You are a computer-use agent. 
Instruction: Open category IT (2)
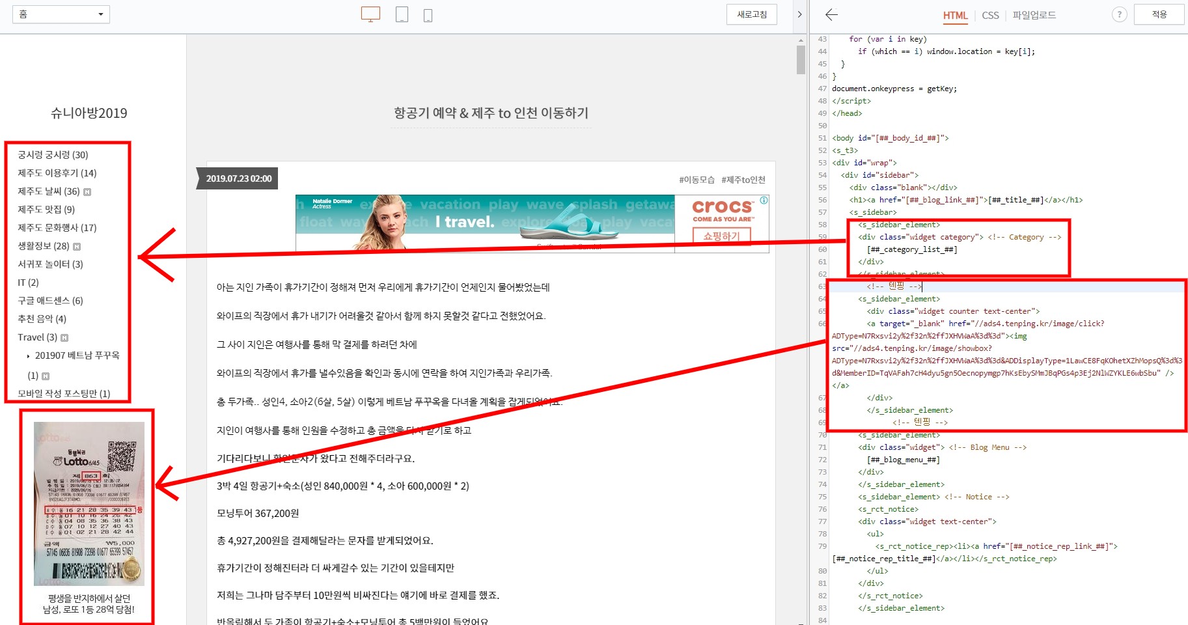pos(28,283)
